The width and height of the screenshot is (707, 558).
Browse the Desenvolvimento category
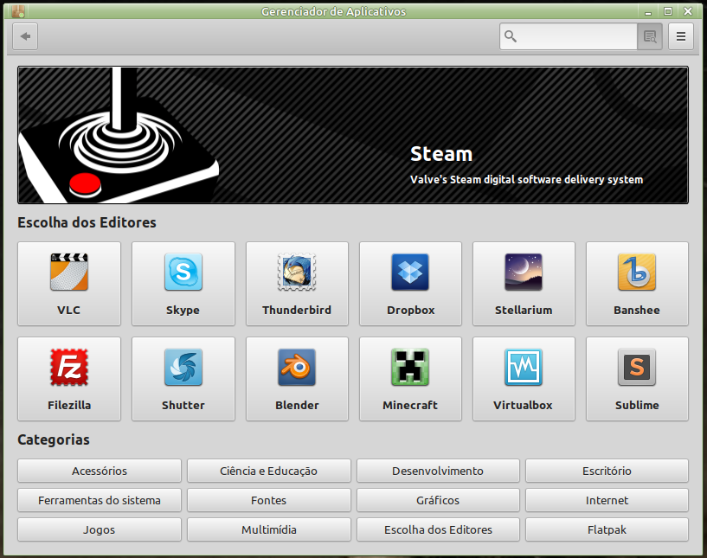[x=438, y=471]
